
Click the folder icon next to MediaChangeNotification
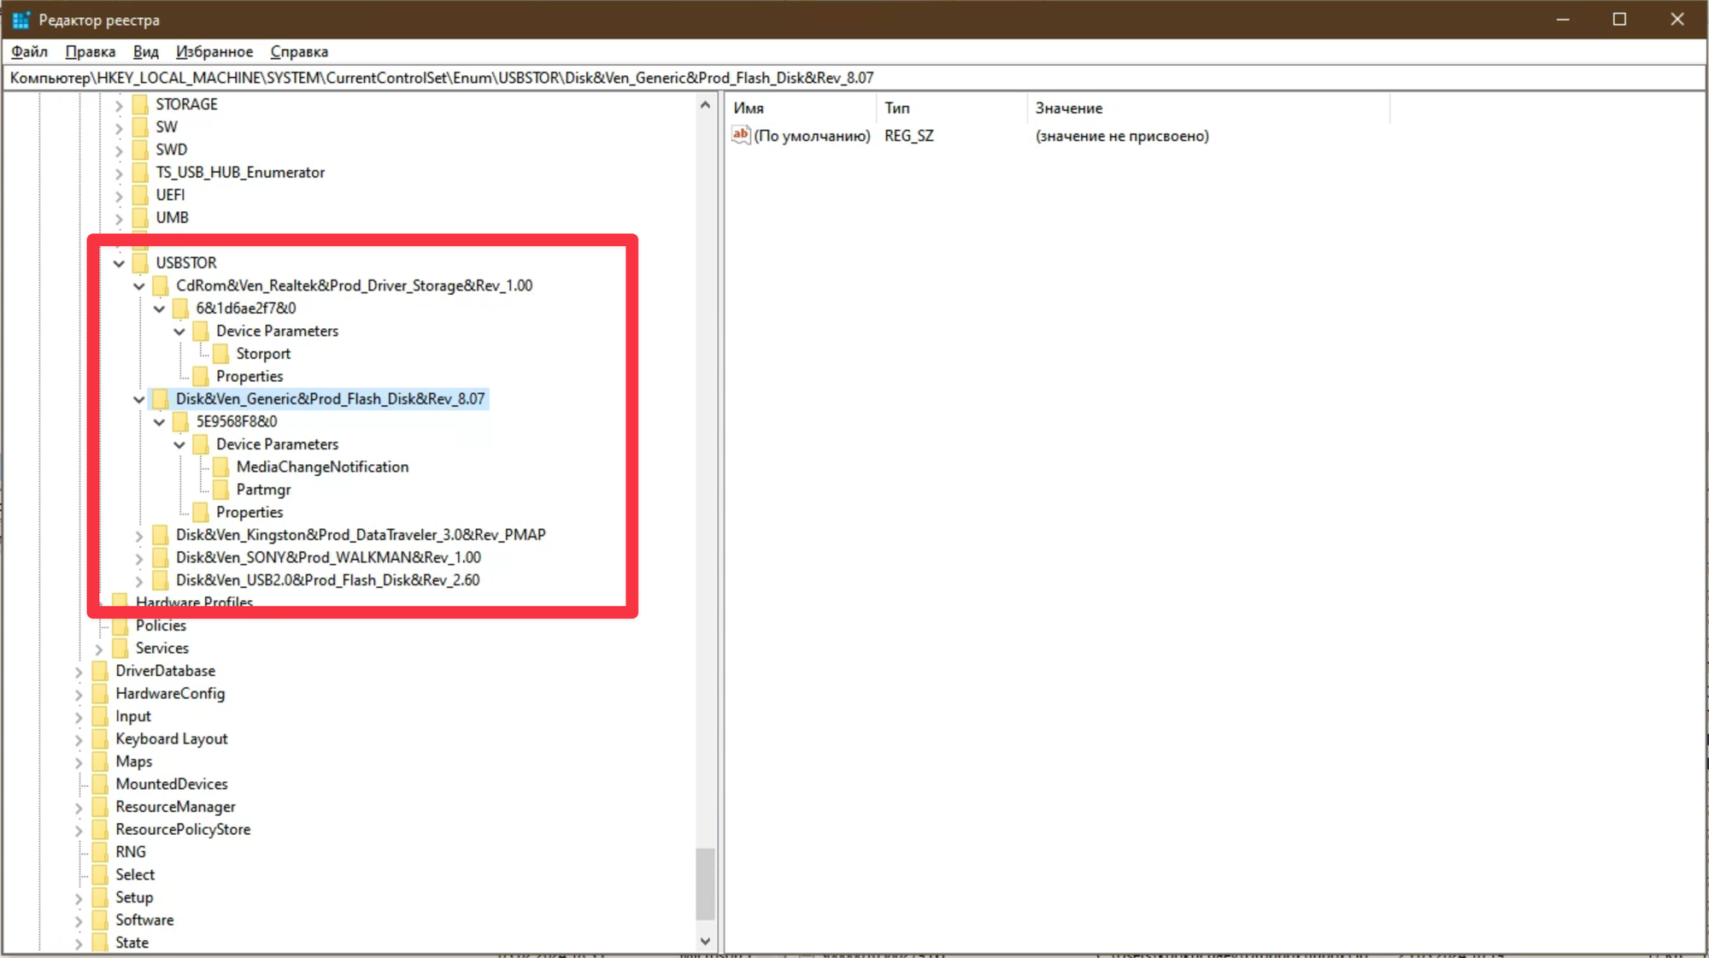click(220, 467)
